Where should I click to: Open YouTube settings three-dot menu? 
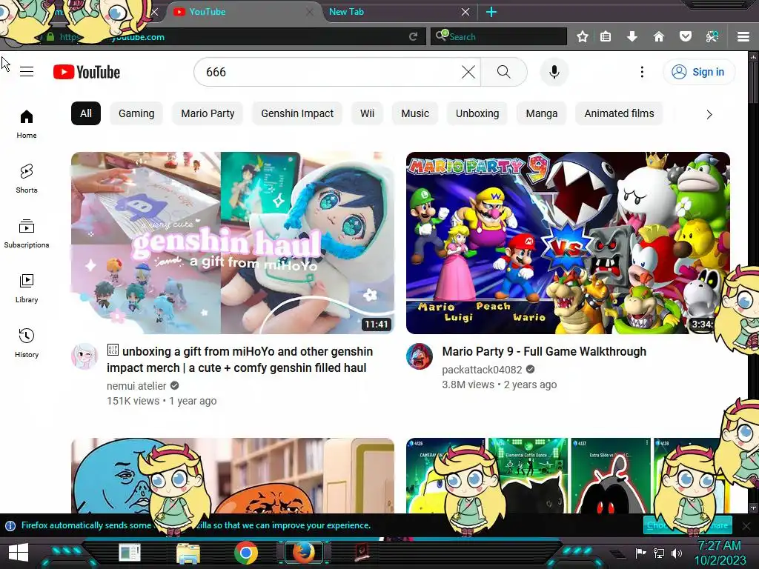[642, 72]
